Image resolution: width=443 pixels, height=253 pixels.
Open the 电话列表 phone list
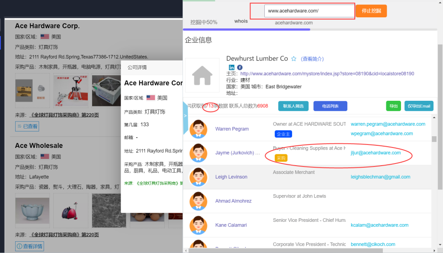[330, 106]
